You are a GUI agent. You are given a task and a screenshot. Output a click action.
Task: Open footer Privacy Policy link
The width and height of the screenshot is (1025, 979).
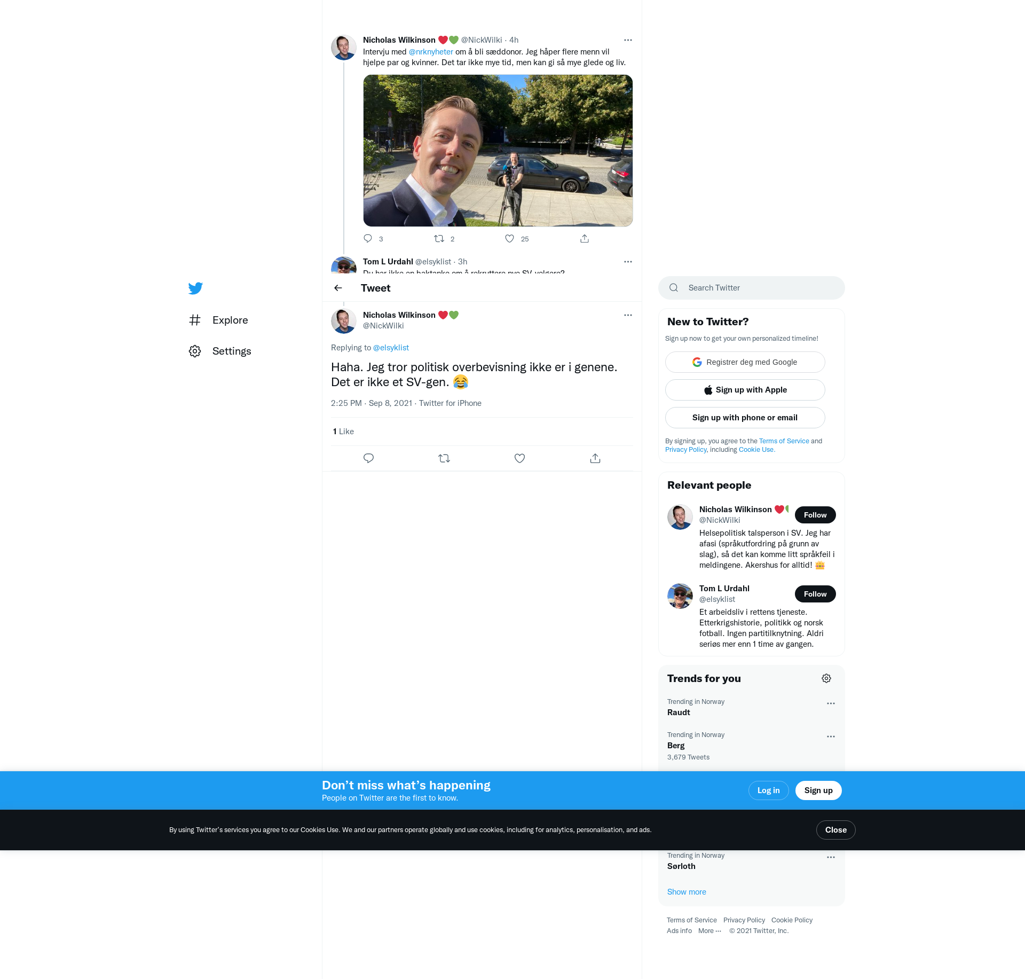click(x=744, y=920)
